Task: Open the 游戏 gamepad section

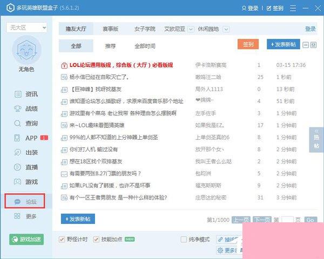Action: (26, 182)
